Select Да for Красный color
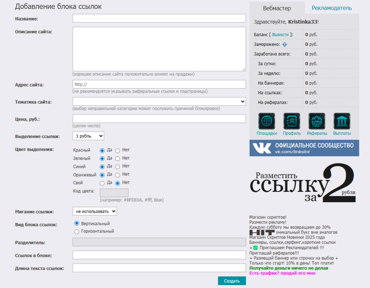The width and height of the screenshot is (370, 288). click(102, 151)
